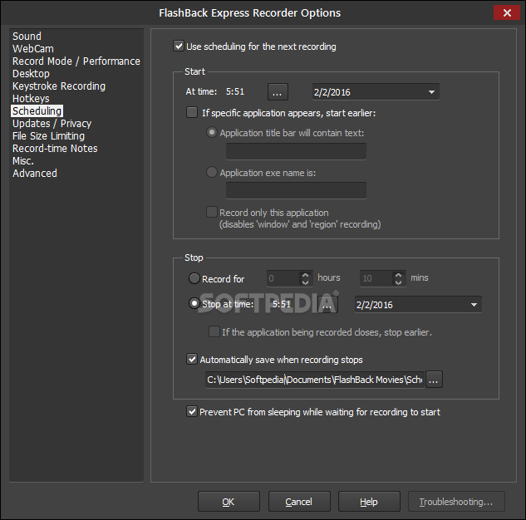Toggle Prevent PC from sleeping checkbox

192,411
